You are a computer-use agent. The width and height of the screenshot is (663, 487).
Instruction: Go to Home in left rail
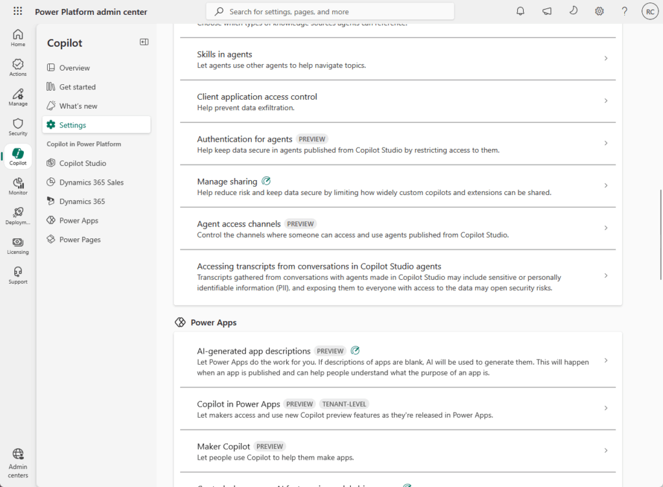click(17, 38)
